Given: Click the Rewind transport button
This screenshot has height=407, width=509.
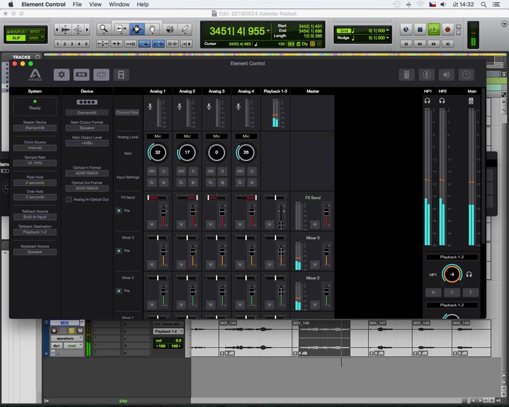Looking at the screenshot, I should click(420, 44).
